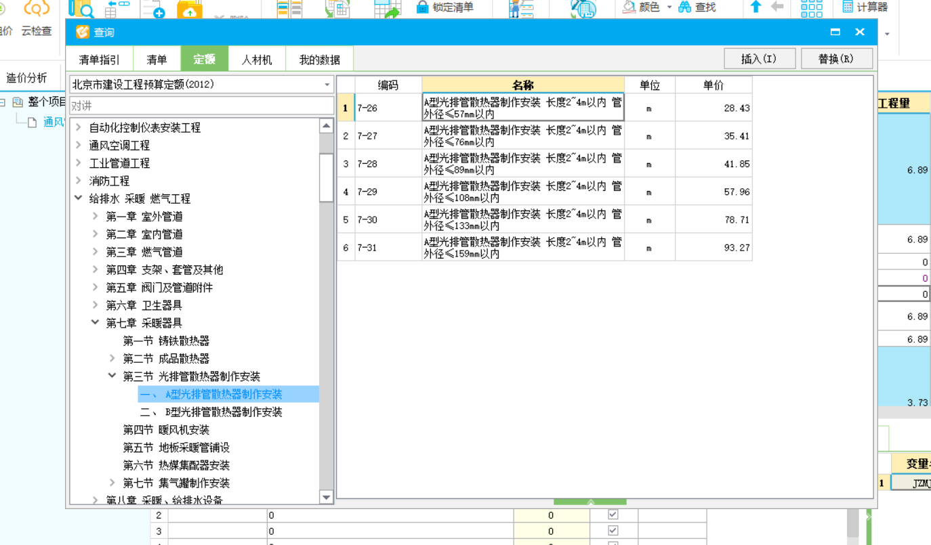This screenshot has height=545, width=931.
Task: Select quota row code 7-28
Action: [x=388, y=163]
